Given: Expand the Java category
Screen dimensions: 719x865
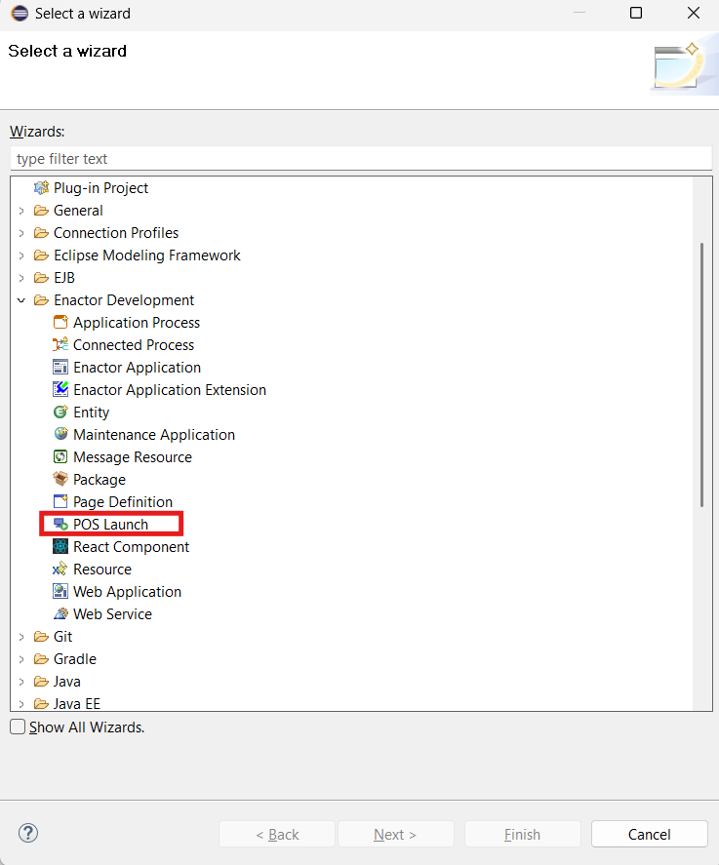Looking at the screenshot, I should [21, 682].
